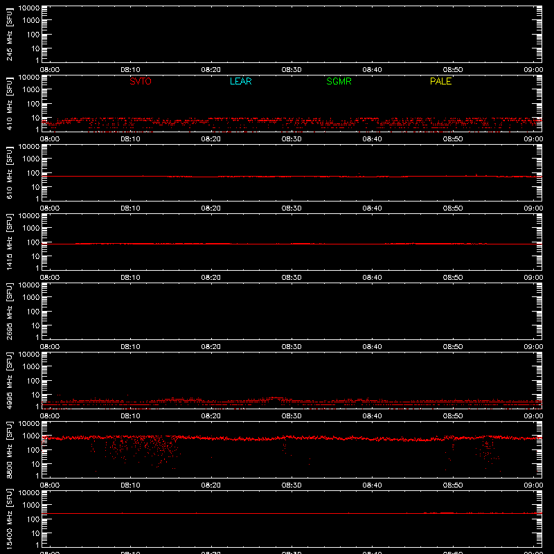Click the 100 y-tick of 15400 MHz panel

pyautogui.click(x=33, y=519)
